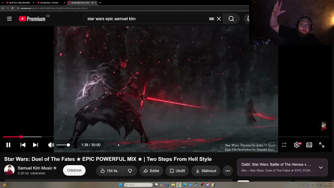This screenshot has height=188, width=334.
Task: Download the video with Stáhnout
Action: 206,171
